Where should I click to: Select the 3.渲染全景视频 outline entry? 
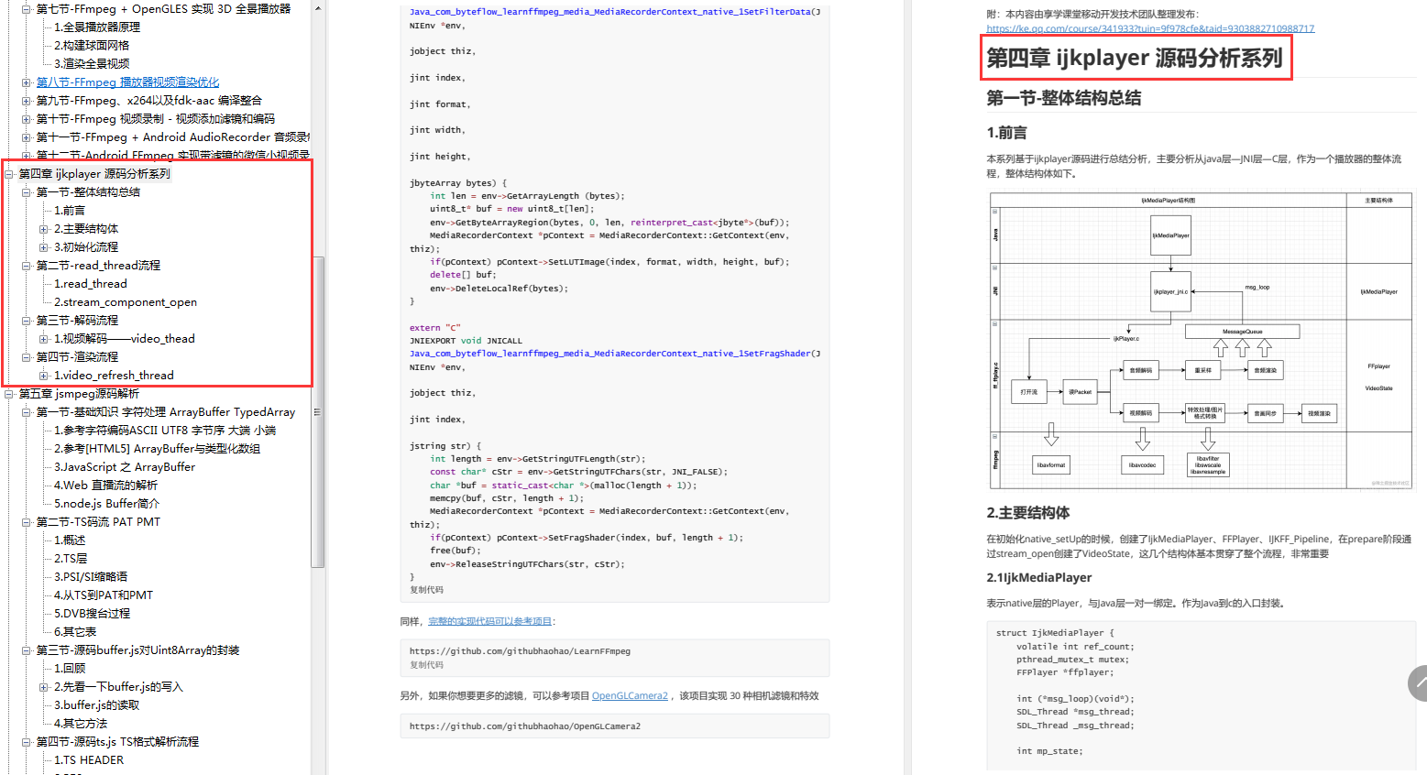pyautogui.click(x=92, y=64)
